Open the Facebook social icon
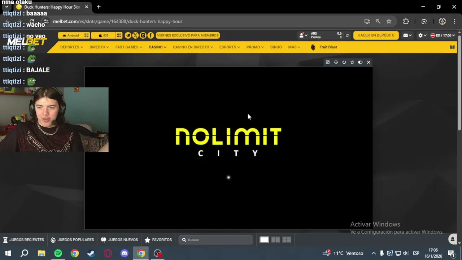The image size is (462, 260). [151, 35]
